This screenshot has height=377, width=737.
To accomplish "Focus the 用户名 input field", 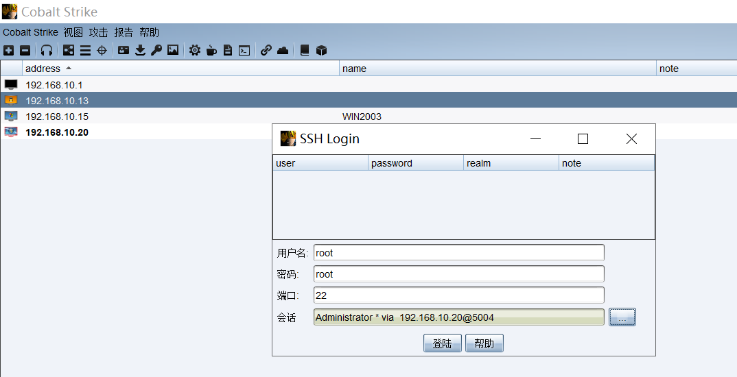I will pos(459,252).
